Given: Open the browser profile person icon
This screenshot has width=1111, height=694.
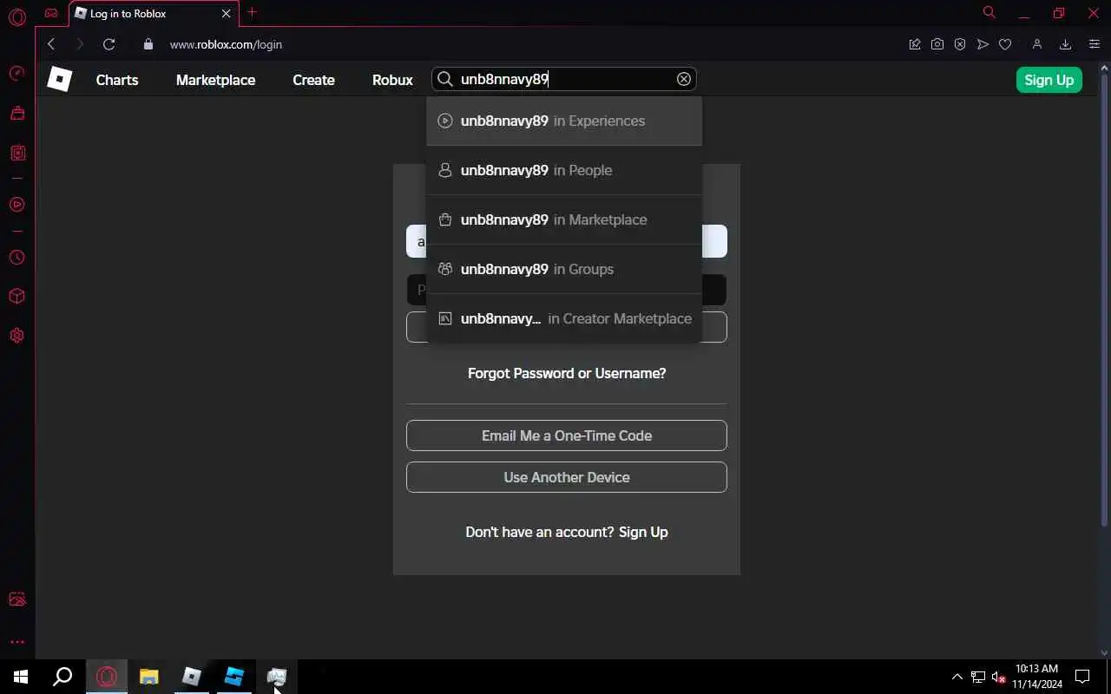Looking at the screenshot, I should coord(1036,44).
